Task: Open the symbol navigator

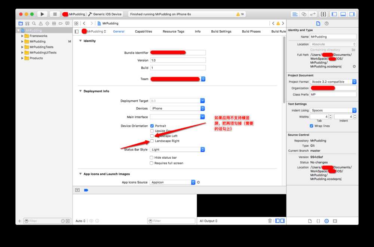Action: point(27,23)
